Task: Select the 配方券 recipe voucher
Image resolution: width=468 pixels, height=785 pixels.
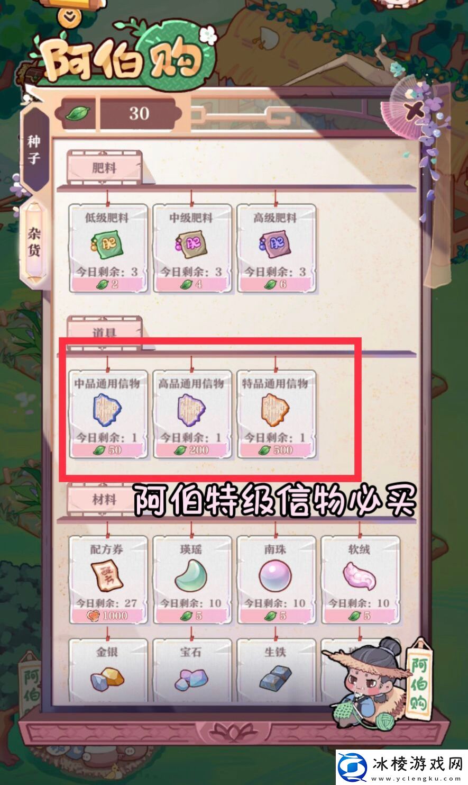Action: (x=108, y=580)
